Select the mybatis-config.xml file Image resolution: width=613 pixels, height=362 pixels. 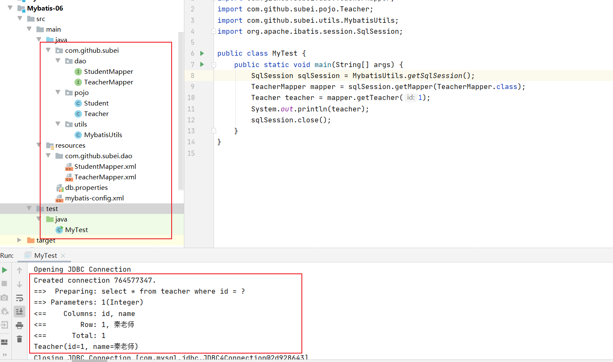tap(94, 198)
